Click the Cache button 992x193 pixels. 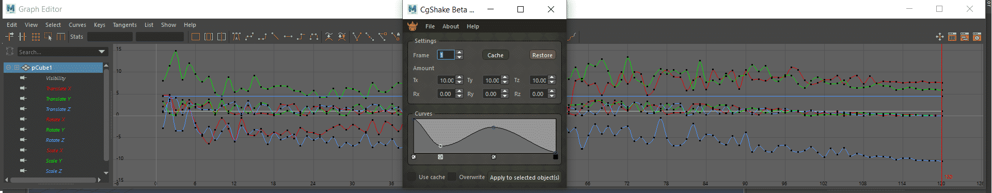495,55
